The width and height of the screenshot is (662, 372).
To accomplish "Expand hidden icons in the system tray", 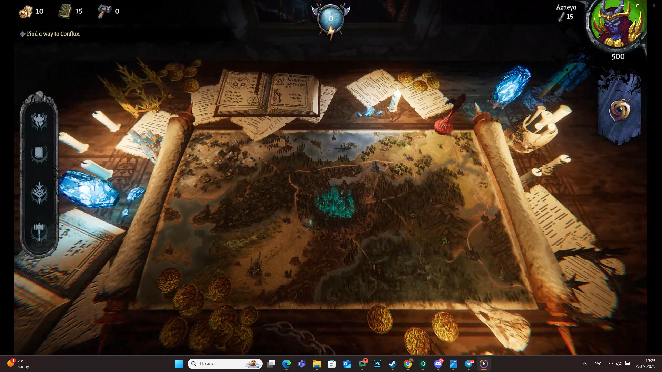I will pyautogui.click(x=585, y=363).
